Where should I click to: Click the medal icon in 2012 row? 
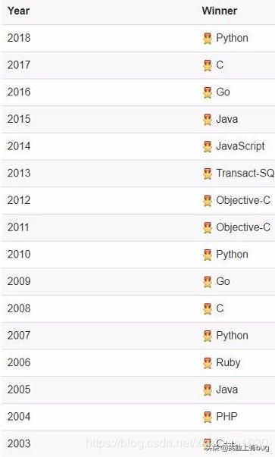[x=208, y=201]
